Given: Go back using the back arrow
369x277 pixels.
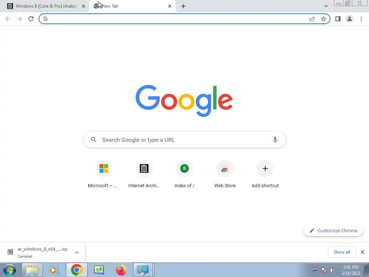Looking at the screenshot, I should 8,19.
